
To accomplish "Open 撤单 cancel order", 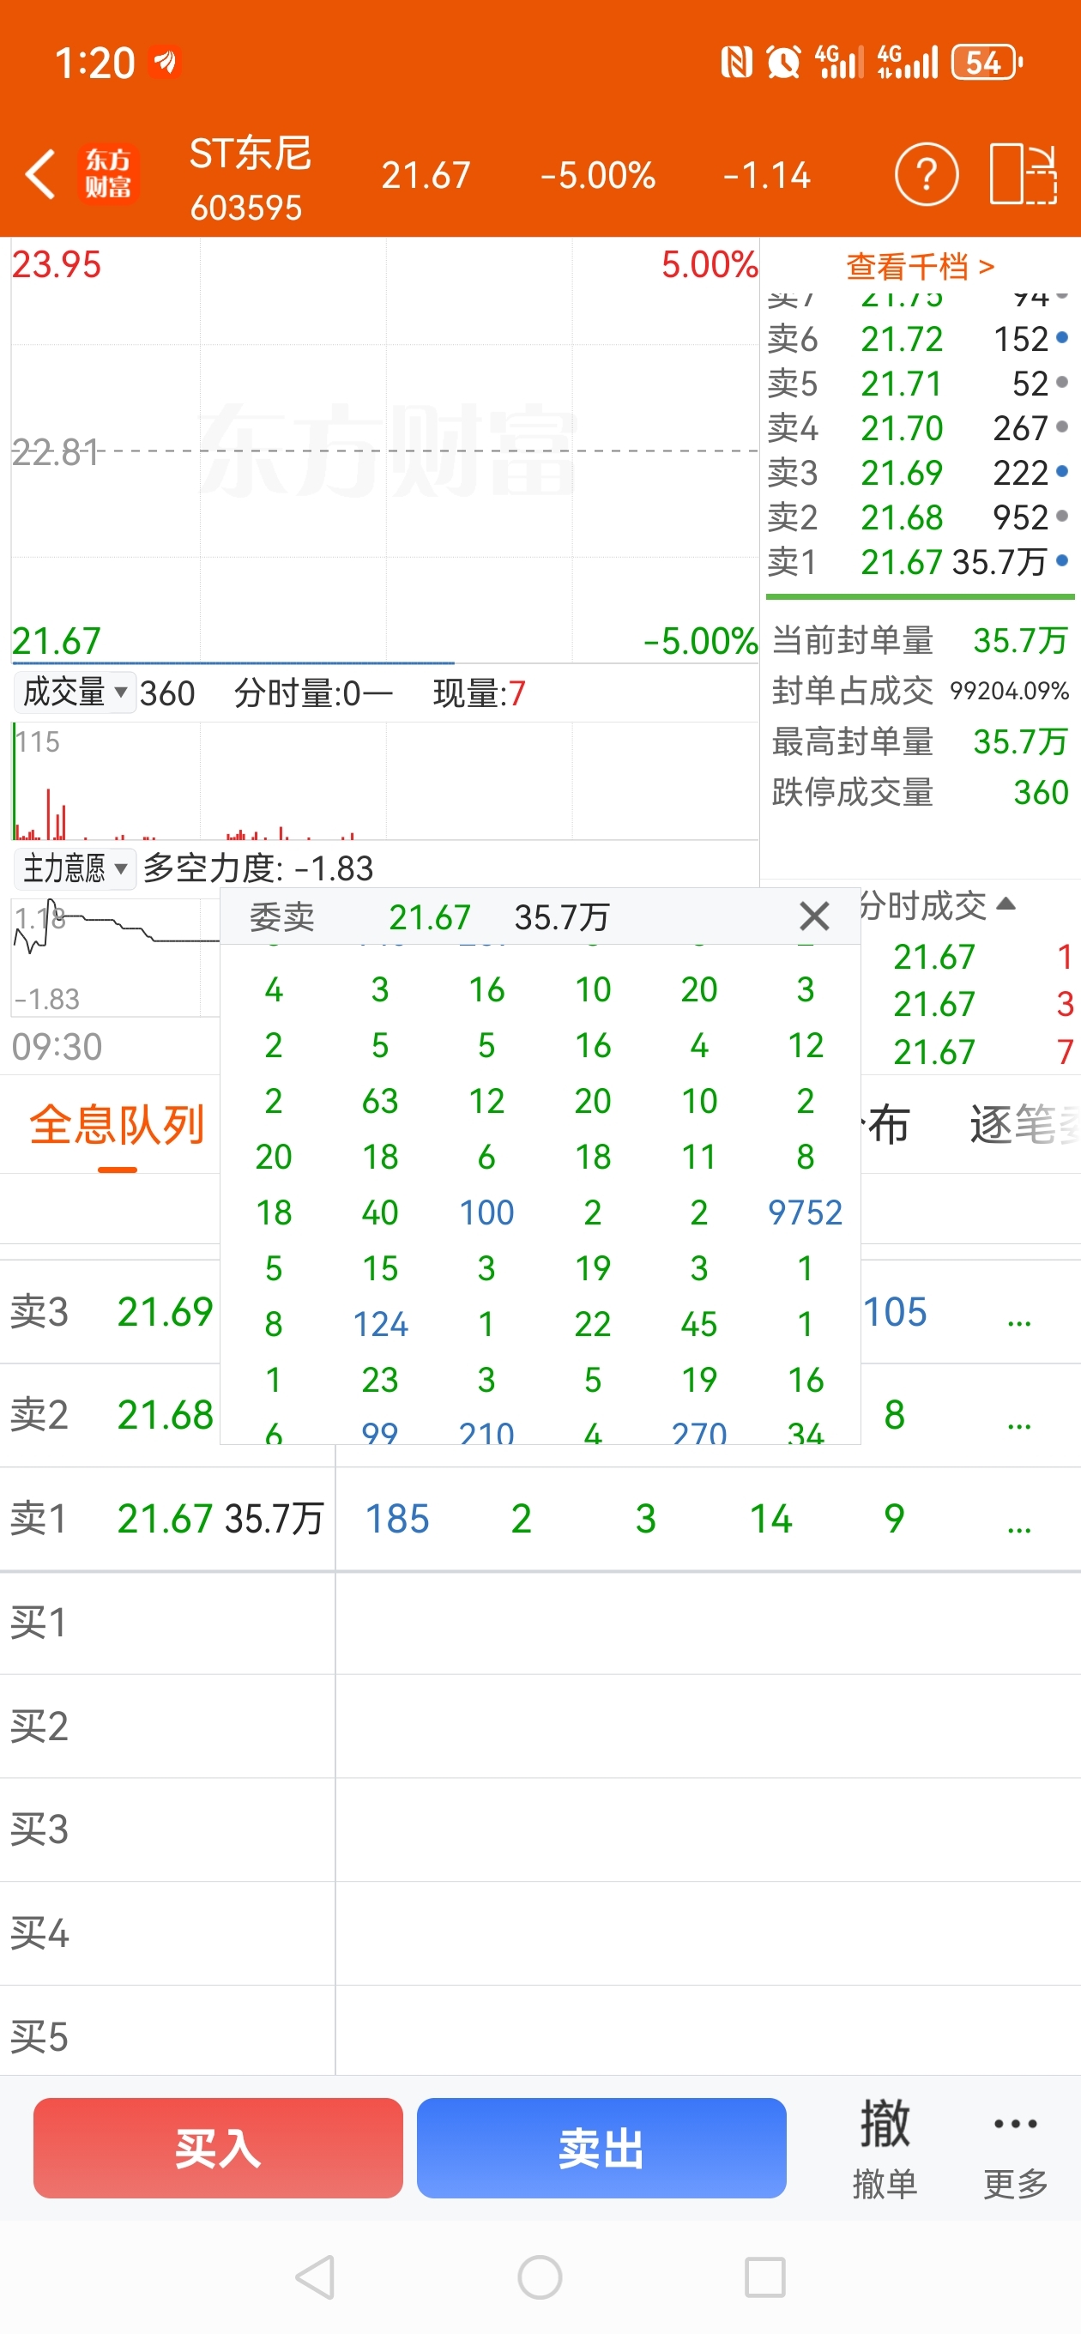I will pyautogui.click(x=885, y=2149).
